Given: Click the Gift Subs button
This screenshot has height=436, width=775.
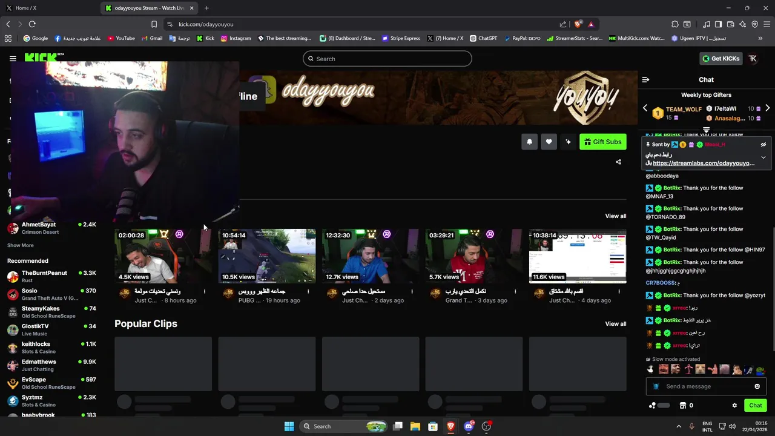Looking at the screenshot, I should pyautogui.click(x=602, y=142).
